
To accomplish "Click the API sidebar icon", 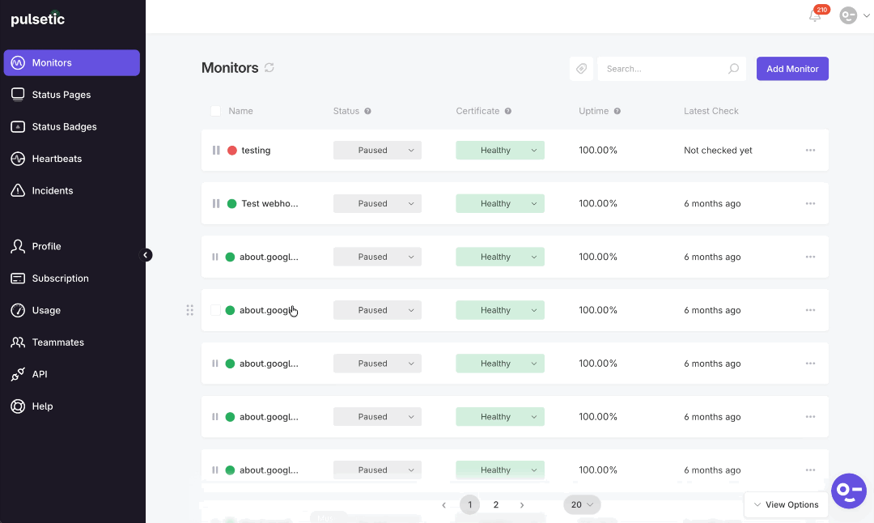I will click(x=18, y=373).
